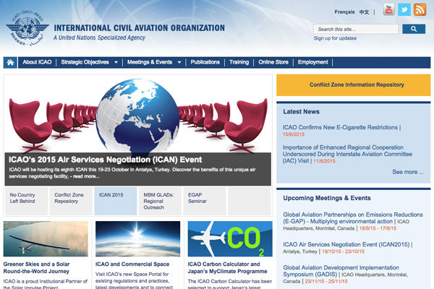Open Greener Skies and a Solar Journey article

[36, 268]
